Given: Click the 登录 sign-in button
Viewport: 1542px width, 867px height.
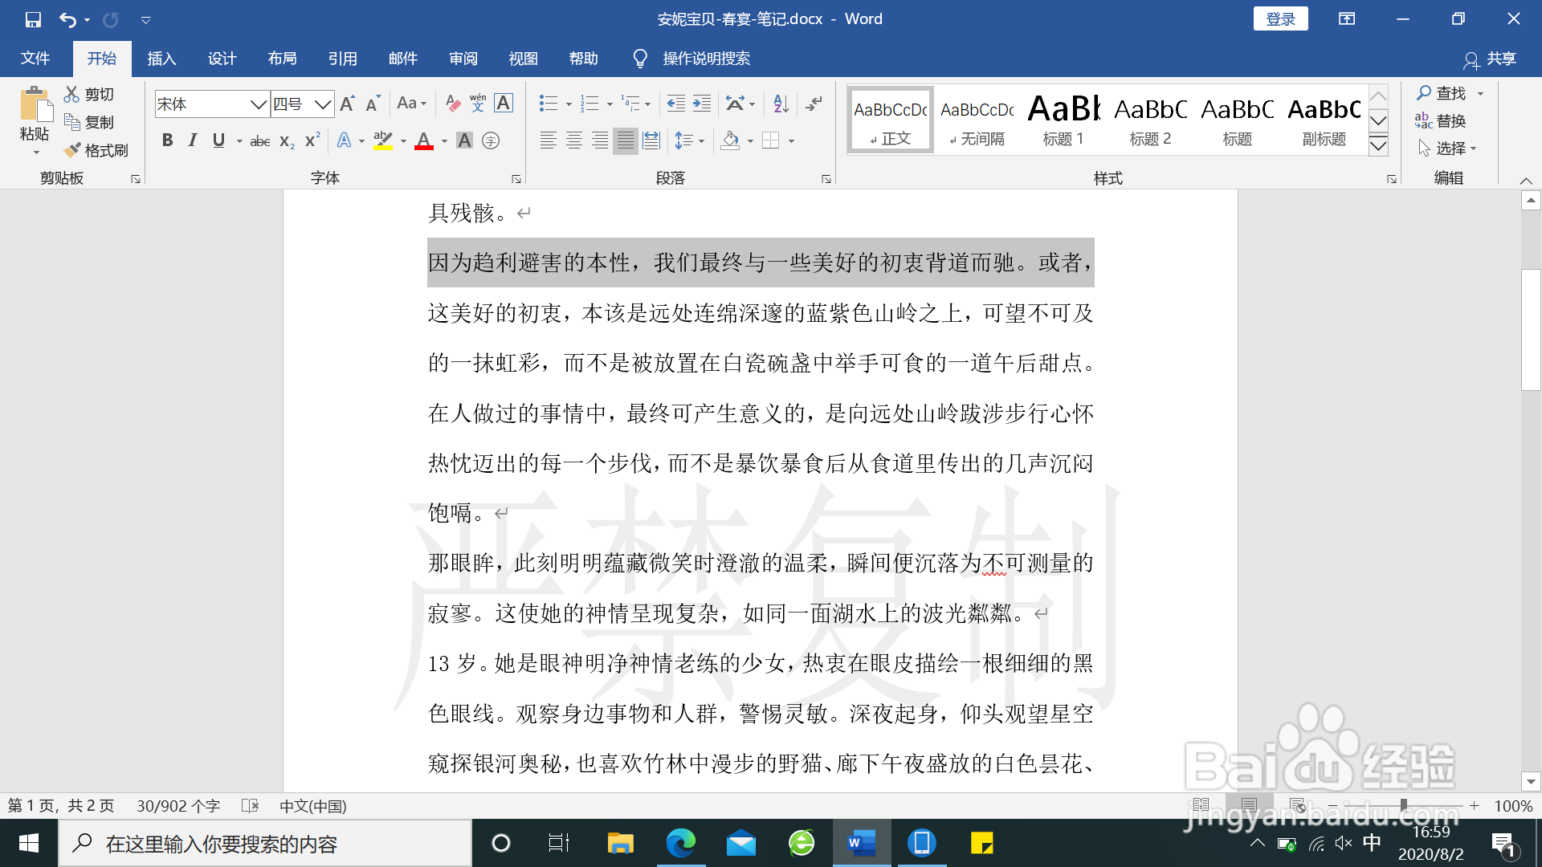Looking at the screenshot, I should tap(1281, 18).
